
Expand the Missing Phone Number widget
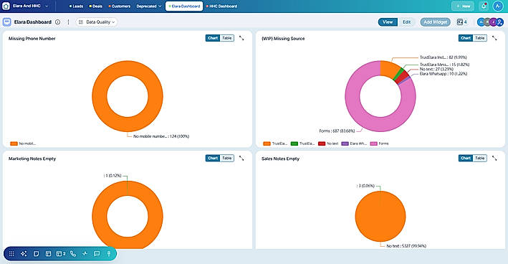pyautogui.click(x=241, y=38)
